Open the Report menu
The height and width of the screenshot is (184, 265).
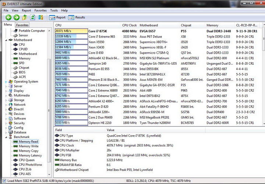coord(26,10)
